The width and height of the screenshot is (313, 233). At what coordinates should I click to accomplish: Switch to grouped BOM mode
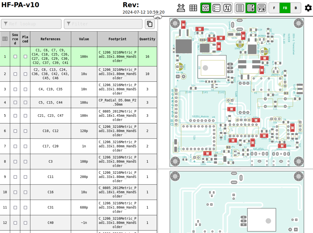(x=206, y=8)
